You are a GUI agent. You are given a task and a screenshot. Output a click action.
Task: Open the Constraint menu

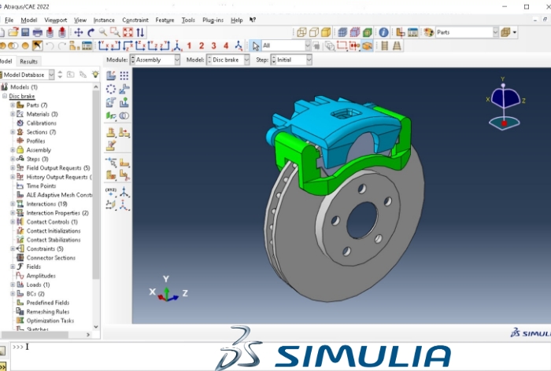coord(135,20)
